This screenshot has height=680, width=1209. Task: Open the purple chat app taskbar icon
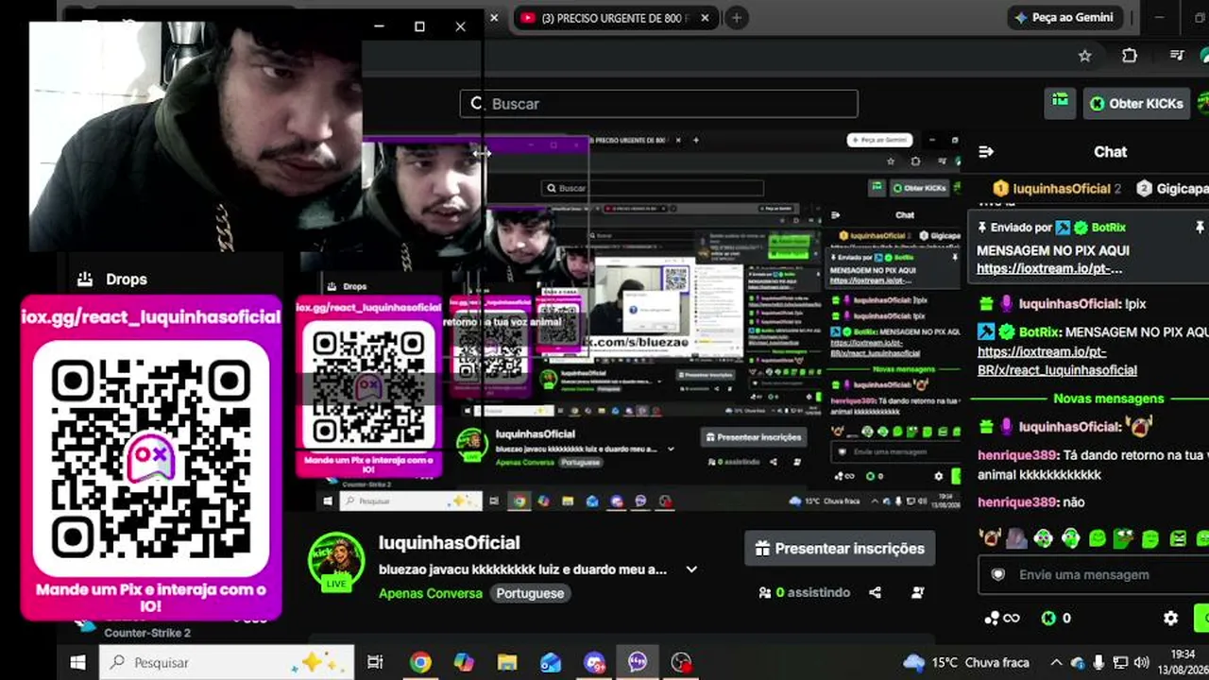[x=638, y=663]
